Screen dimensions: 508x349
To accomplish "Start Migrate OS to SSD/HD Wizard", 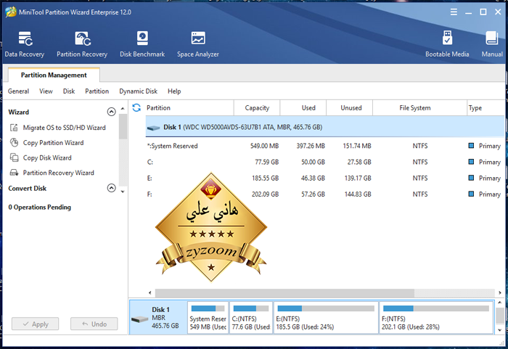I will (x=64, y=128).
